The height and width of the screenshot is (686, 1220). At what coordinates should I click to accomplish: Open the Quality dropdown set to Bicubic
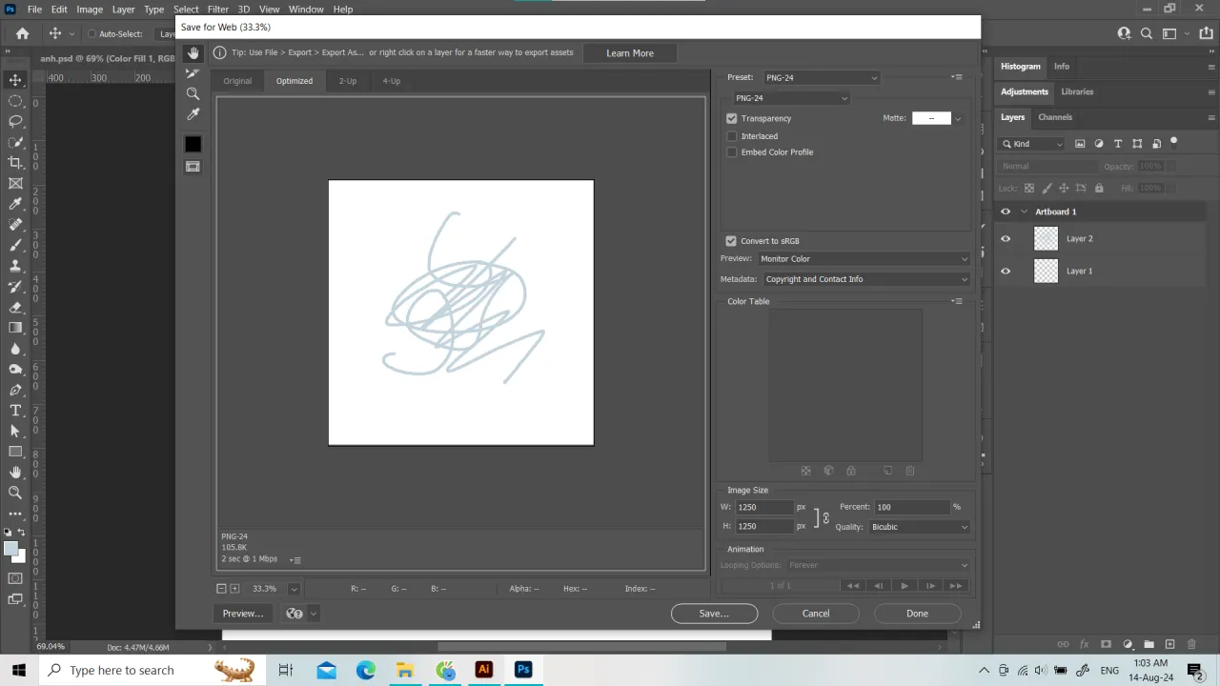pos(918,527)
